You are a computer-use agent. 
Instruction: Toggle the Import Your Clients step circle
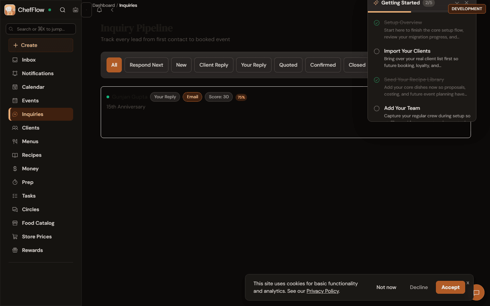pyautogui.click(x=377, y=51)
